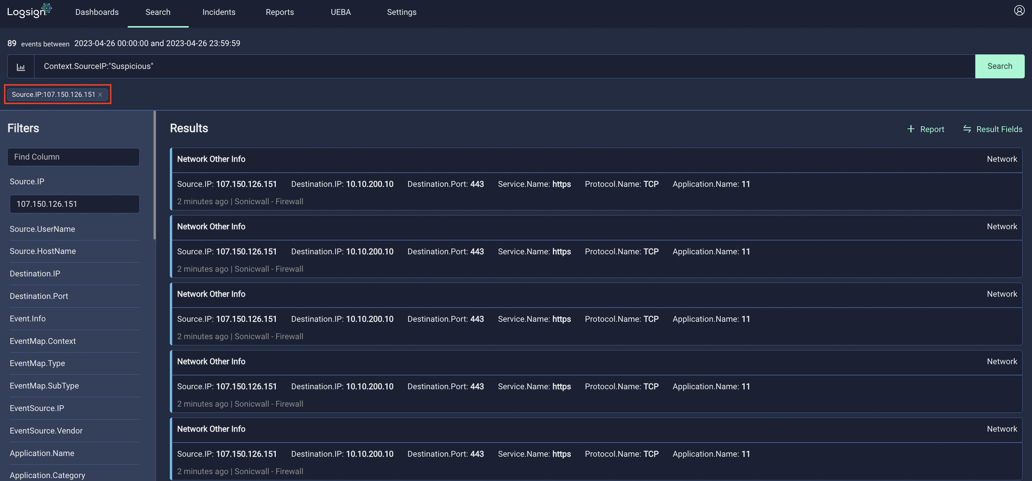The image size is (1032, 481).
Task: Click Protocol.Name TCP in first result
Action: 651,184
